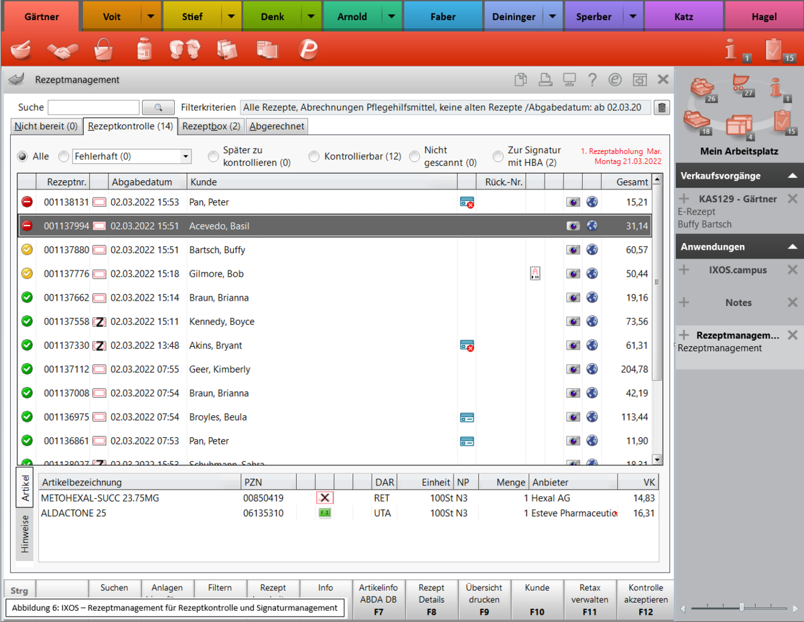Collapse the Anwendungen section
Screen dimensions: 804x622
coord(793,247)
